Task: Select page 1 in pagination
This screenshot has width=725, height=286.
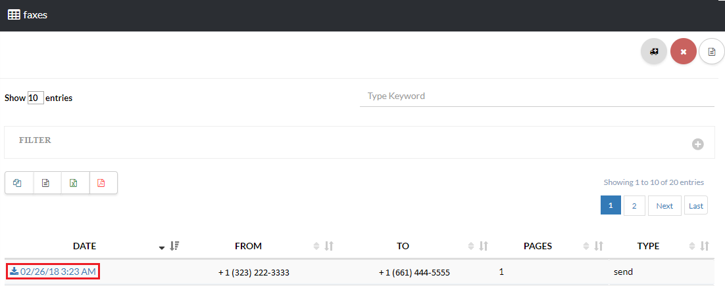Action: tap(611, 205)
